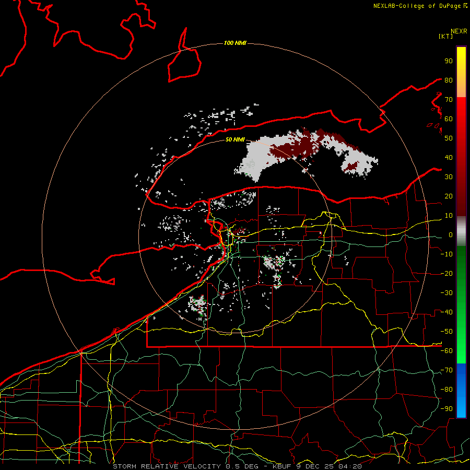Click the 40 value on the velocity scale
Viewport: 470px width, 470px height.
449,158
